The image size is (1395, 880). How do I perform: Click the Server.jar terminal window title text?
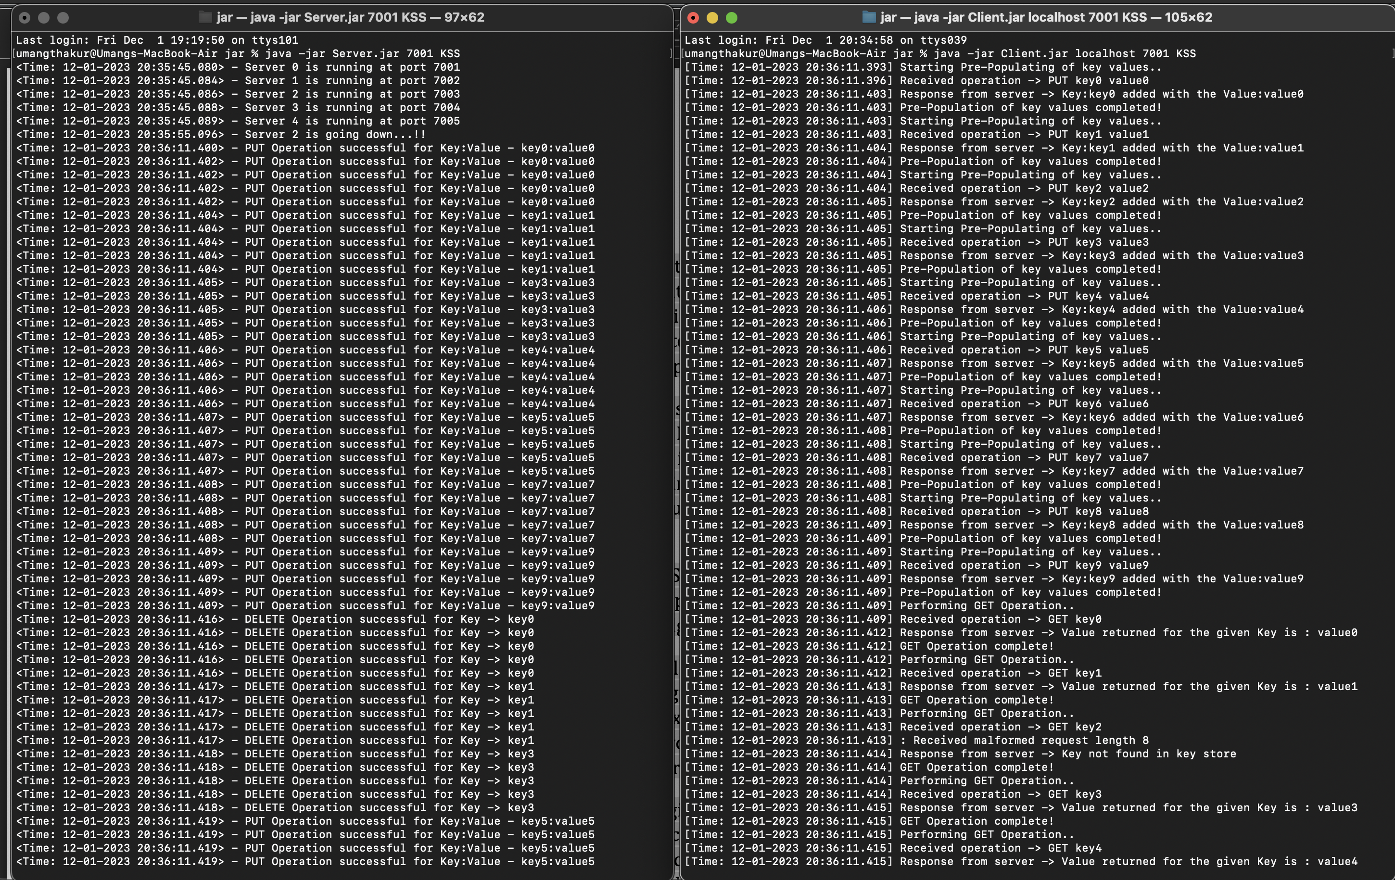350,17
